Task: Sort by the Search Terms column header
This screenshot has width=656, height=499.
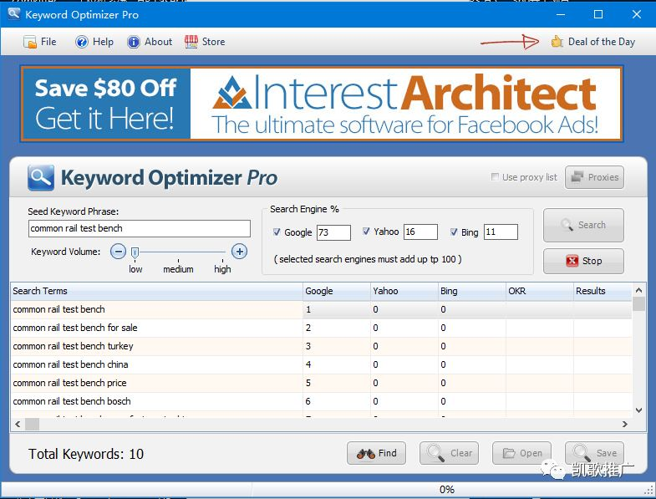Action: [155, 291]
